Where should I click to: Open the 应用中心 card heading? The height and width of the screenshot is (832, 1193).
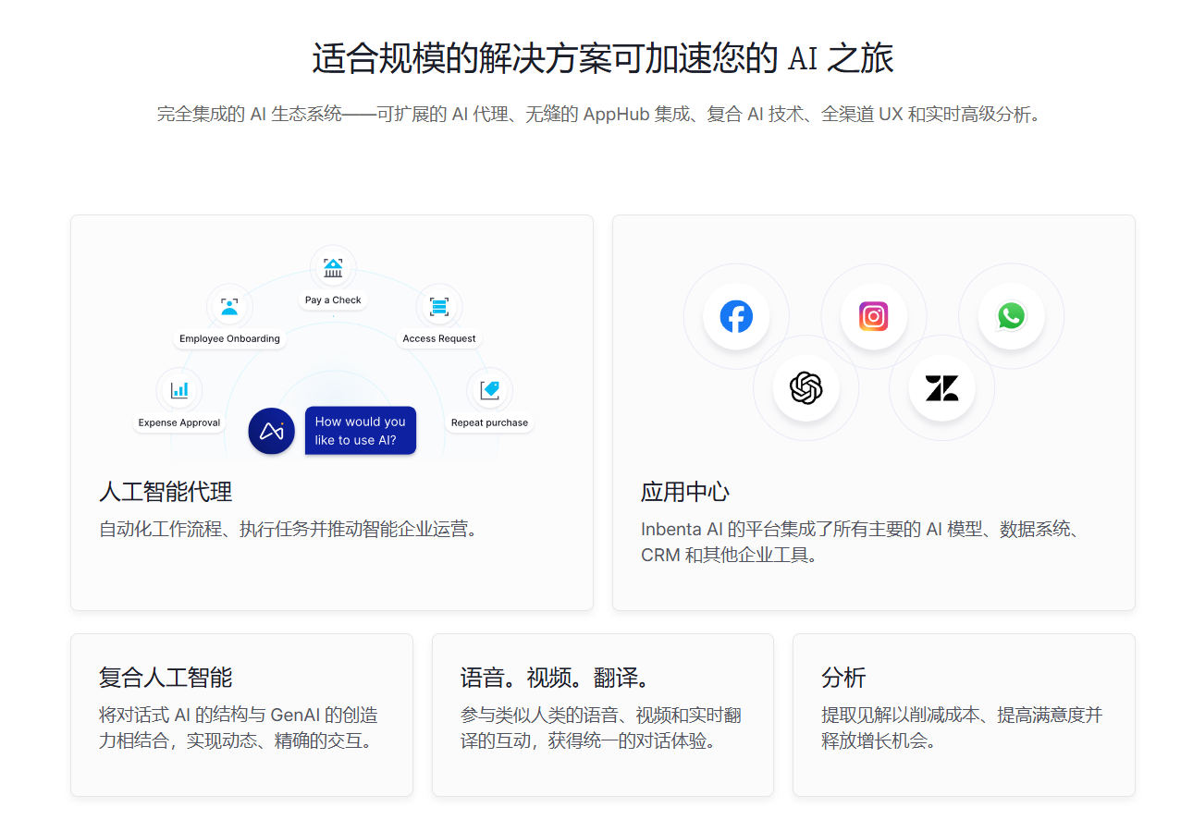click(x=685, y=492)
